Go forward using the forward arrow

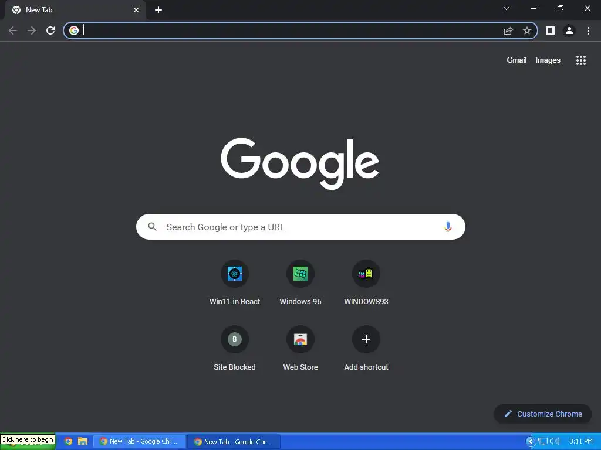click(x=32, y=30)
